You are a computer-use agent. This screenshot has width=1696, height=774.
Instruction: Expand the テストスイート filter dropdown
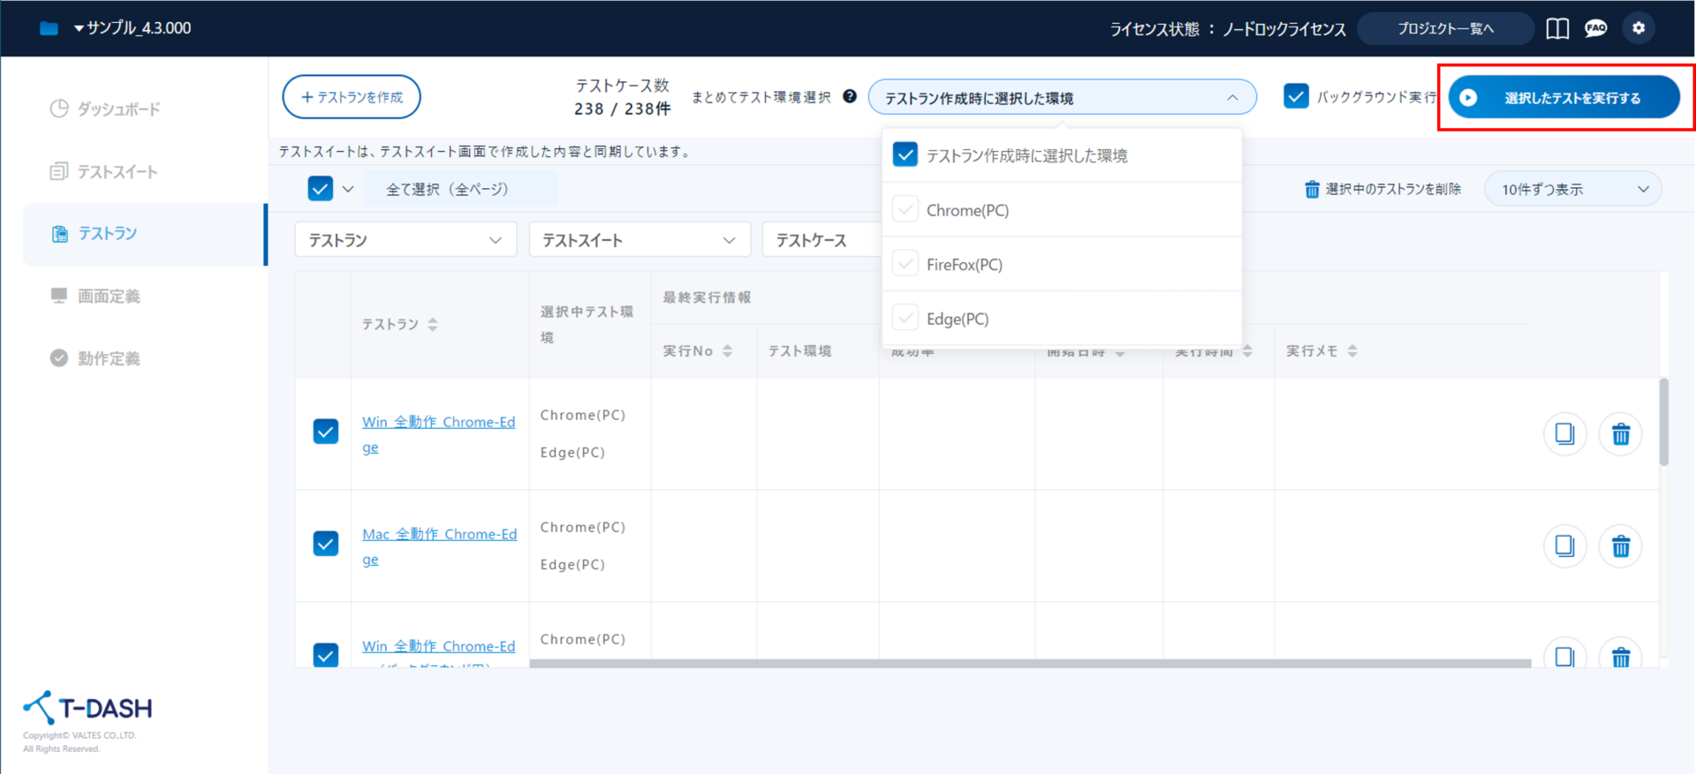640,240
